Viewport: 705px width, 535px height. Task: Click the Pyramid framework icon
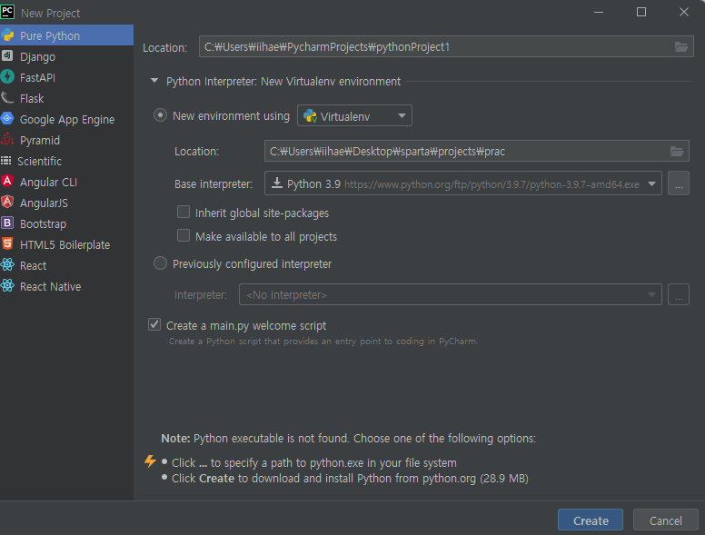[x=7, y=139]
